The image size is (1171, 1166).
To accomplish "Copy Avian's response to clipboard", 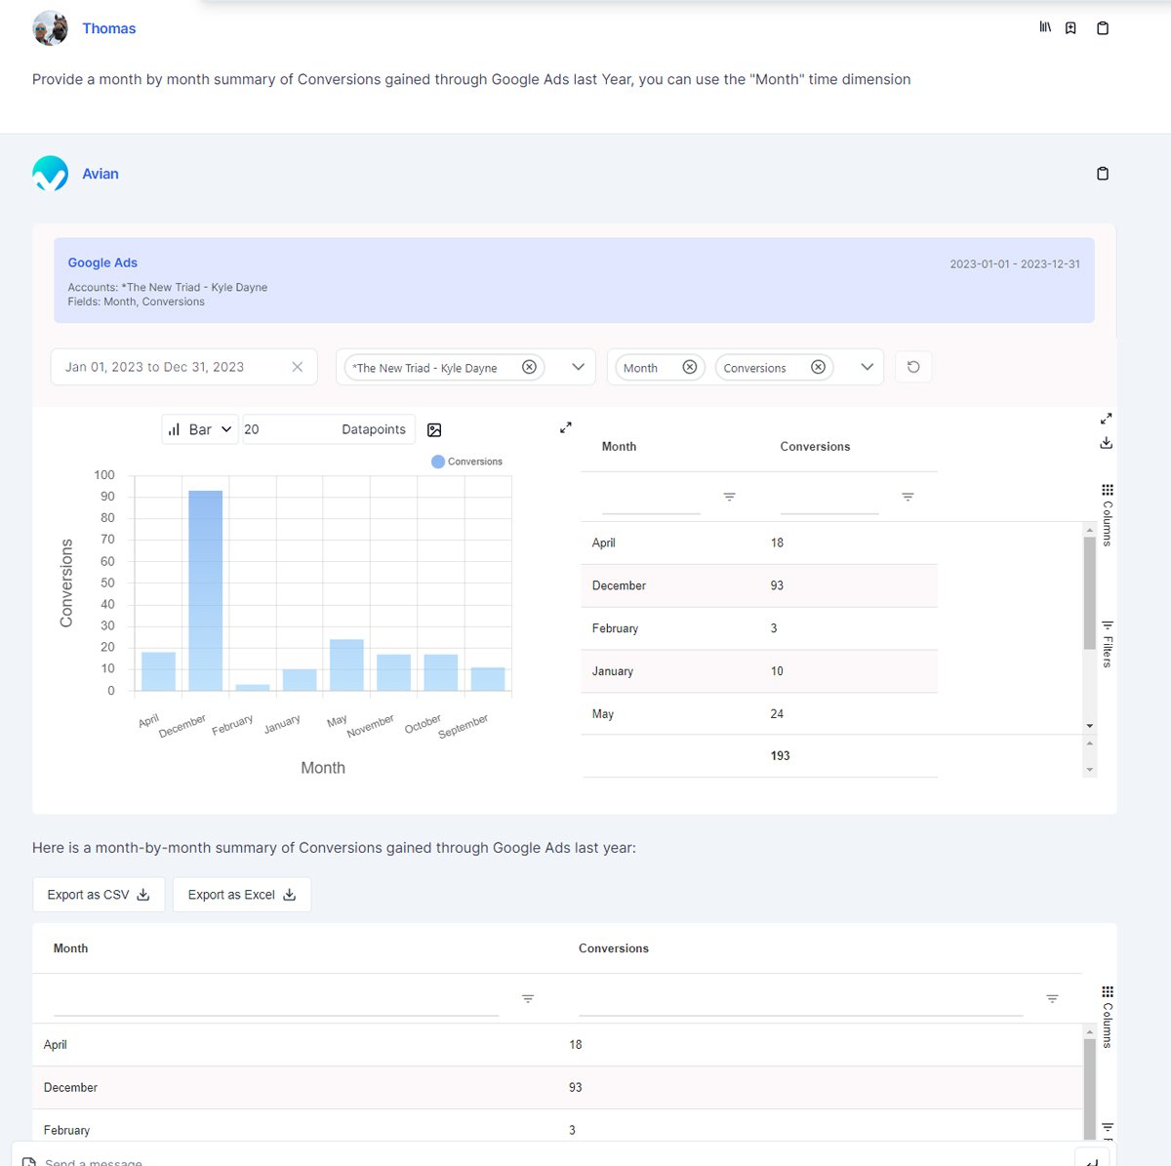I will coord(1103,174).
